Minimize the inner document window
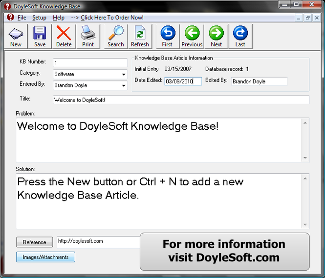The height and width of the screenshot is (278, 325). coord(299,18)
